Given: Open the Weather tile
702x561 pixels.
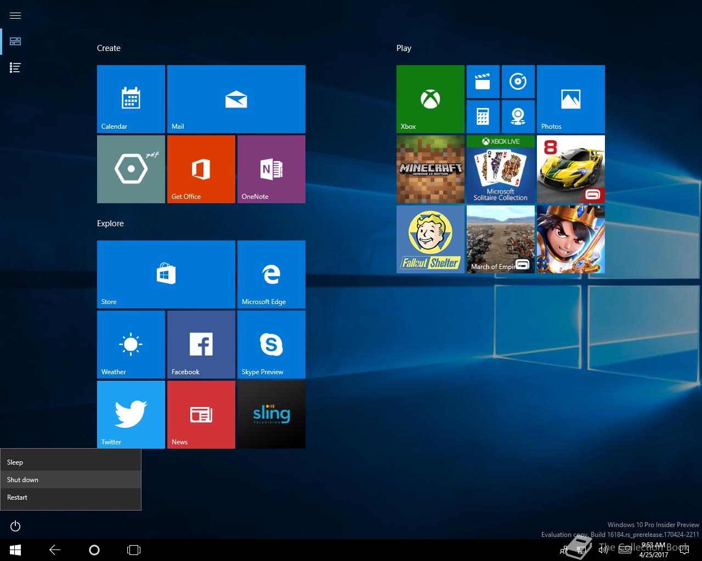Looking at the screenshot, I should [x=131, y=345].
